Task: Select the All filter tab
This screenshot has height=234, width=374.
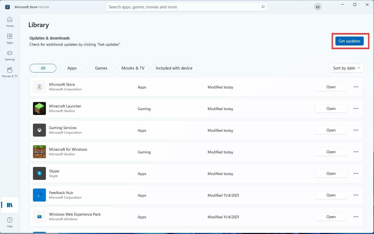Action: 43,68
